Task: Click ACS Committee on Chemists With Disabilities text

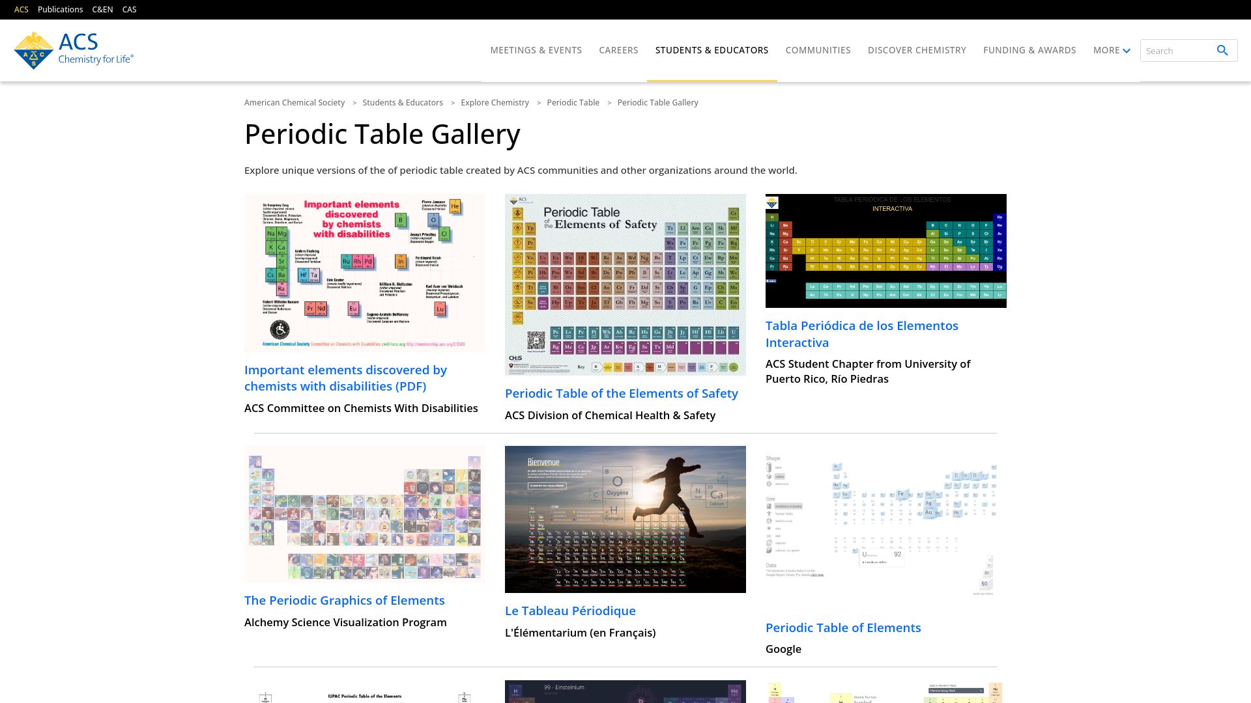Action: tap(361, 408)
